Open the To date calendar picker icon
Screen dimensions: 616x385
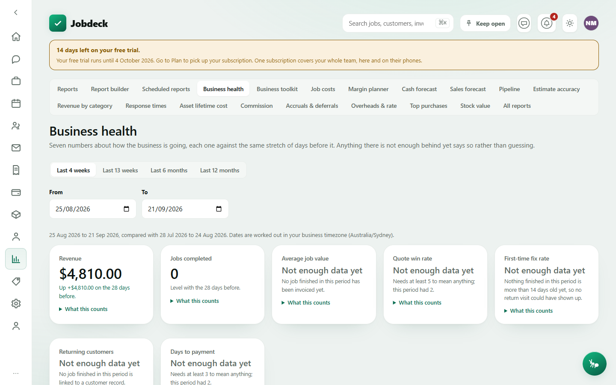[x=219, y=209]
